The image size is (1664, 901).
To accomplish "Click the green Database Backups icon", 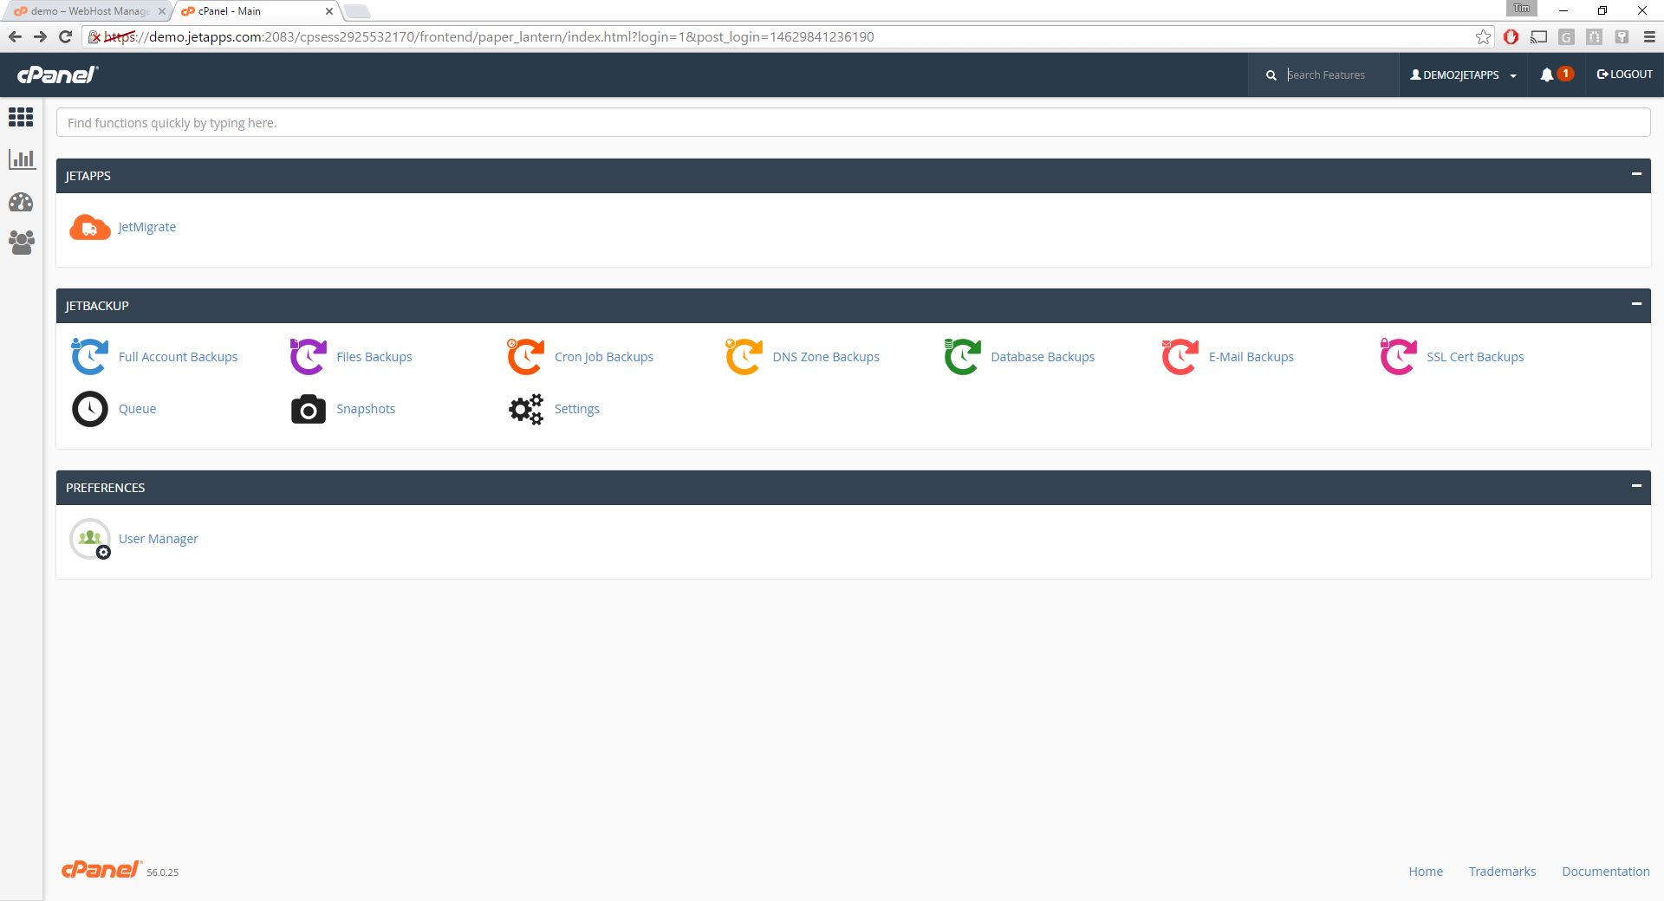I will pyautogui.click(x=963, y=357).
